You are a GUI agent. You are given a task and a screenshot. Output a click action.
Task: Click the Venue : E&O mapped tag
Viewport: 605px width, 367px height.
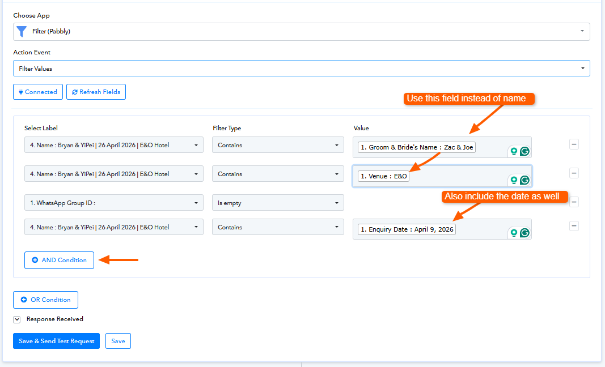click(383, 176)
